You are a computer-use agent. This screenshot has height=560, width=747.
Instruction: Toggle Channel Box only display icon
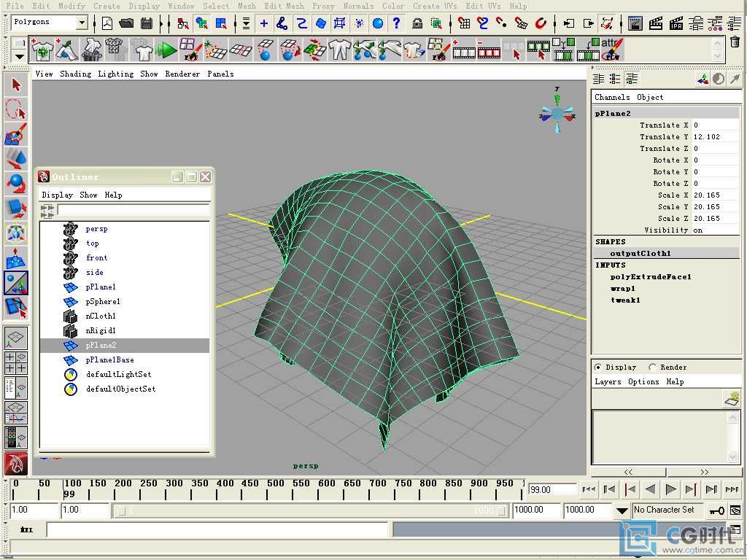pos(598,79)
